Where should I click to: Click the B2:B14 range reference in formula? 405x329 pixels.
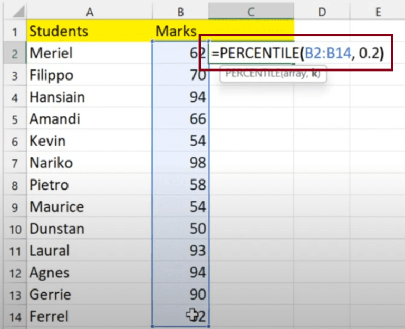(x=328, y=53)
